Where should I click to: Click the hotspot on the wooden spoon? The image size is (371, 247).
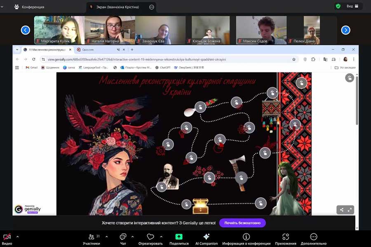coord(200,107)
